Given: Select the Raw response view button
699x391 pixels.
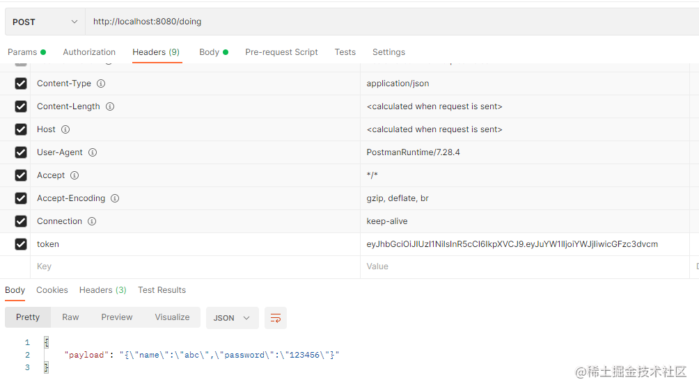Looking at the screenshot, I should 70,317.
